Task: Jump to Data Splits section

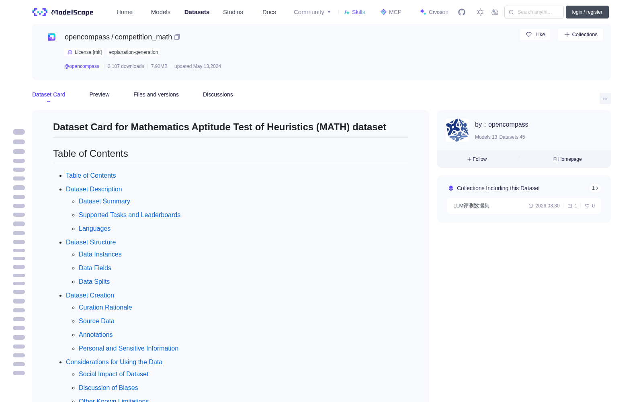Action: click(x=94, y=282)
